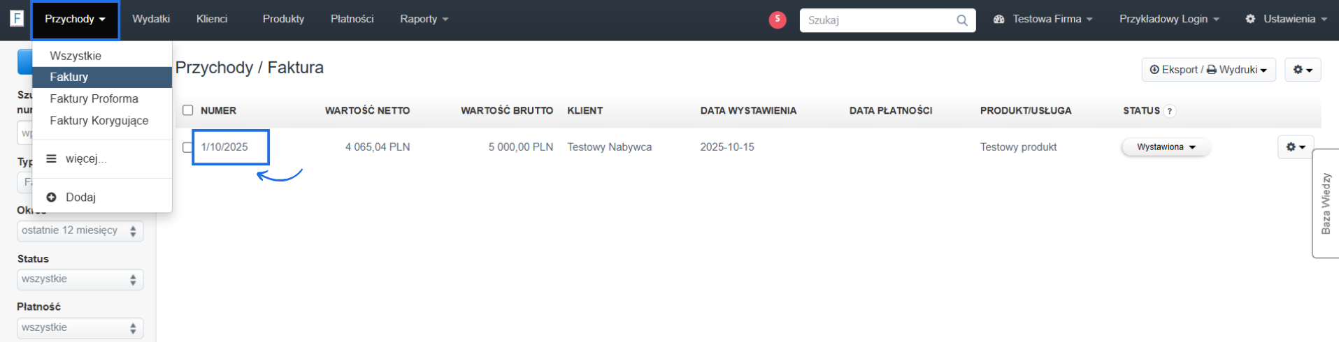Choose Faktury Korygujące menu entry
The width and height of the screenshot is (1339, 342).
tap(99, 121)
